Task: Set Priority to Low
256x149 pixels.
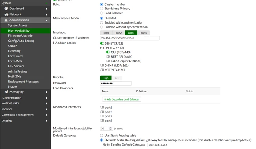Action: click(x=117, y=78)
